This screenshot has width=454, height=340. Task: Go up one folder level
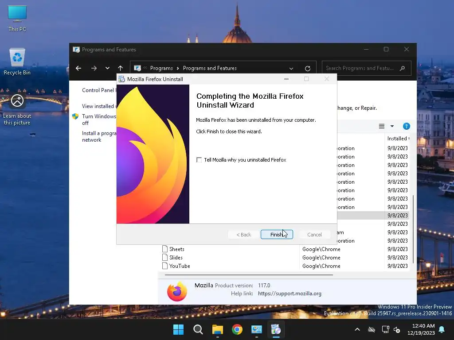pyautogui.click(x=121, y=68)
